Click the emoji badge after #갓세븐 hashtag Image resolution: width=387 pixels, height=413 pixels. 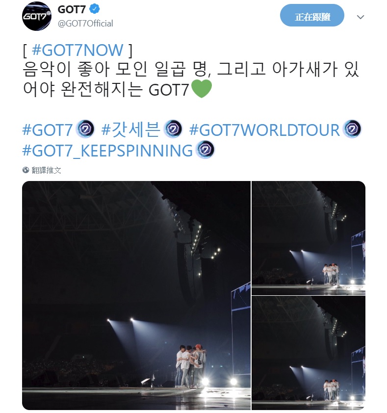point(173,129)
